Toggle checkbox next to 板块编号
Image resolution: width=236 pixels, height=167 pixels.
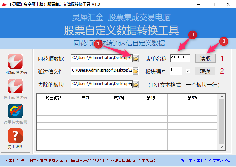pyautogui.click(x=188, y=71)
